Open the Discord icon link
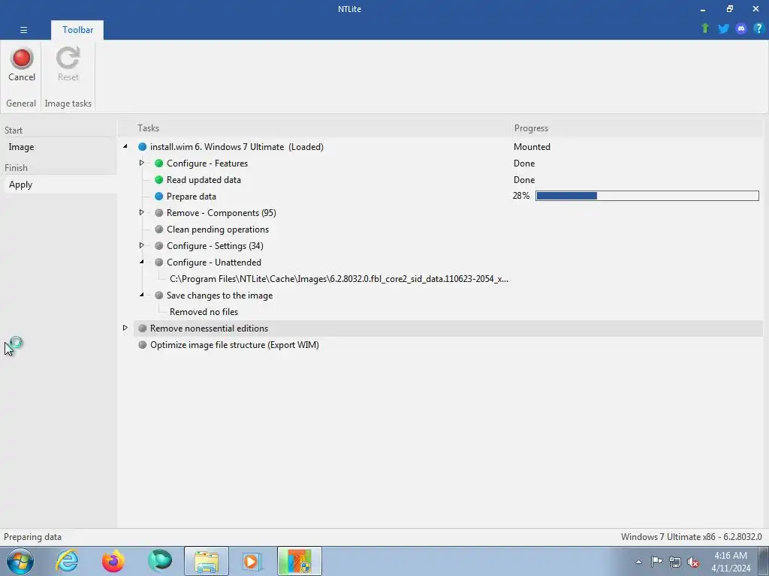This screenshot has height=576, width=769. [741, 28]
